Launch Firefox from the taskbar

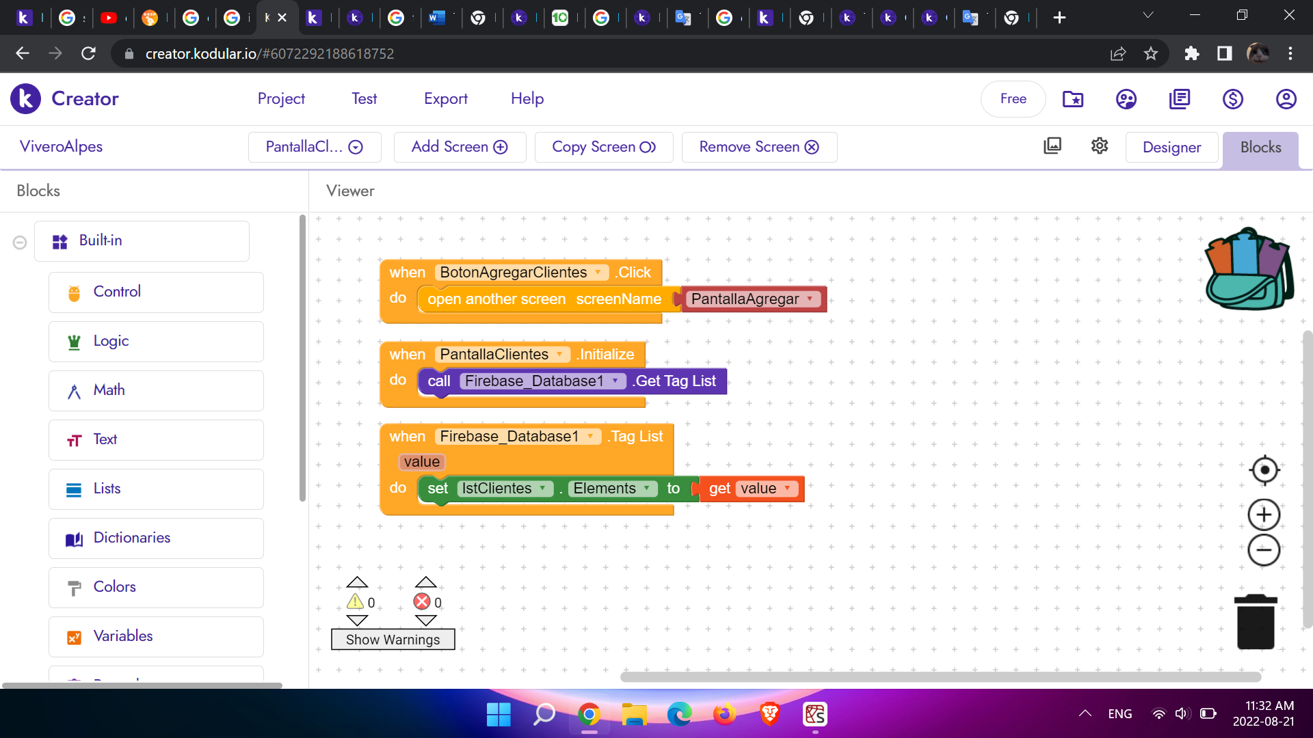click(x=724, y=714)
